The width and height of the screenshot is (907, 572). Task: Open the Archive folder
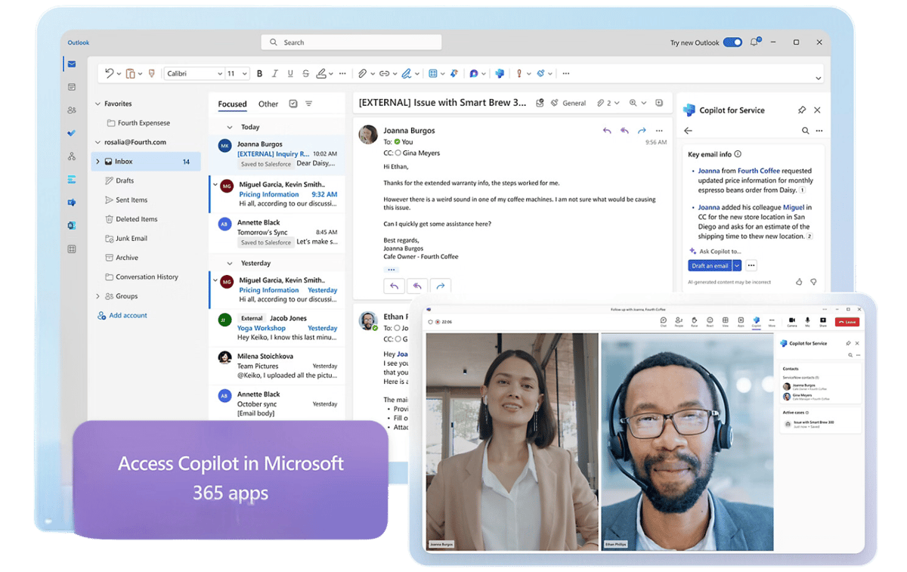[122, 258]
